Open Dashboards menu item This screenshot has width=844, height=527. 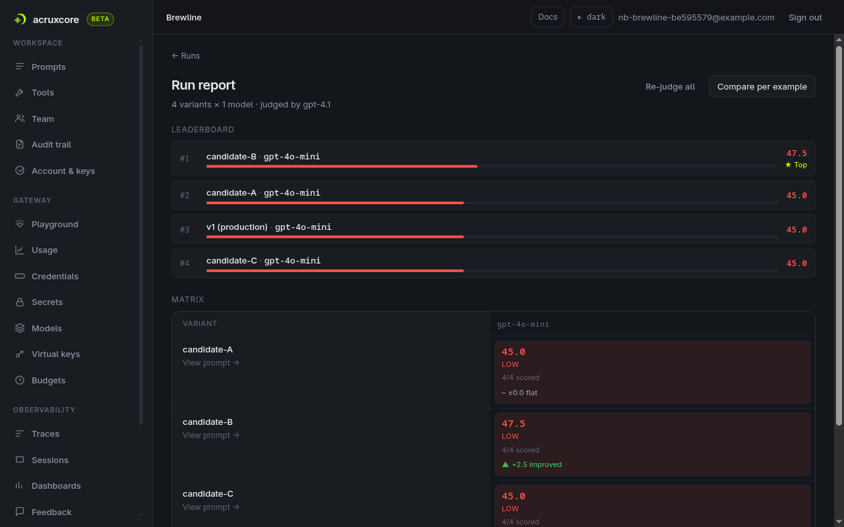(x=56, y=486)
